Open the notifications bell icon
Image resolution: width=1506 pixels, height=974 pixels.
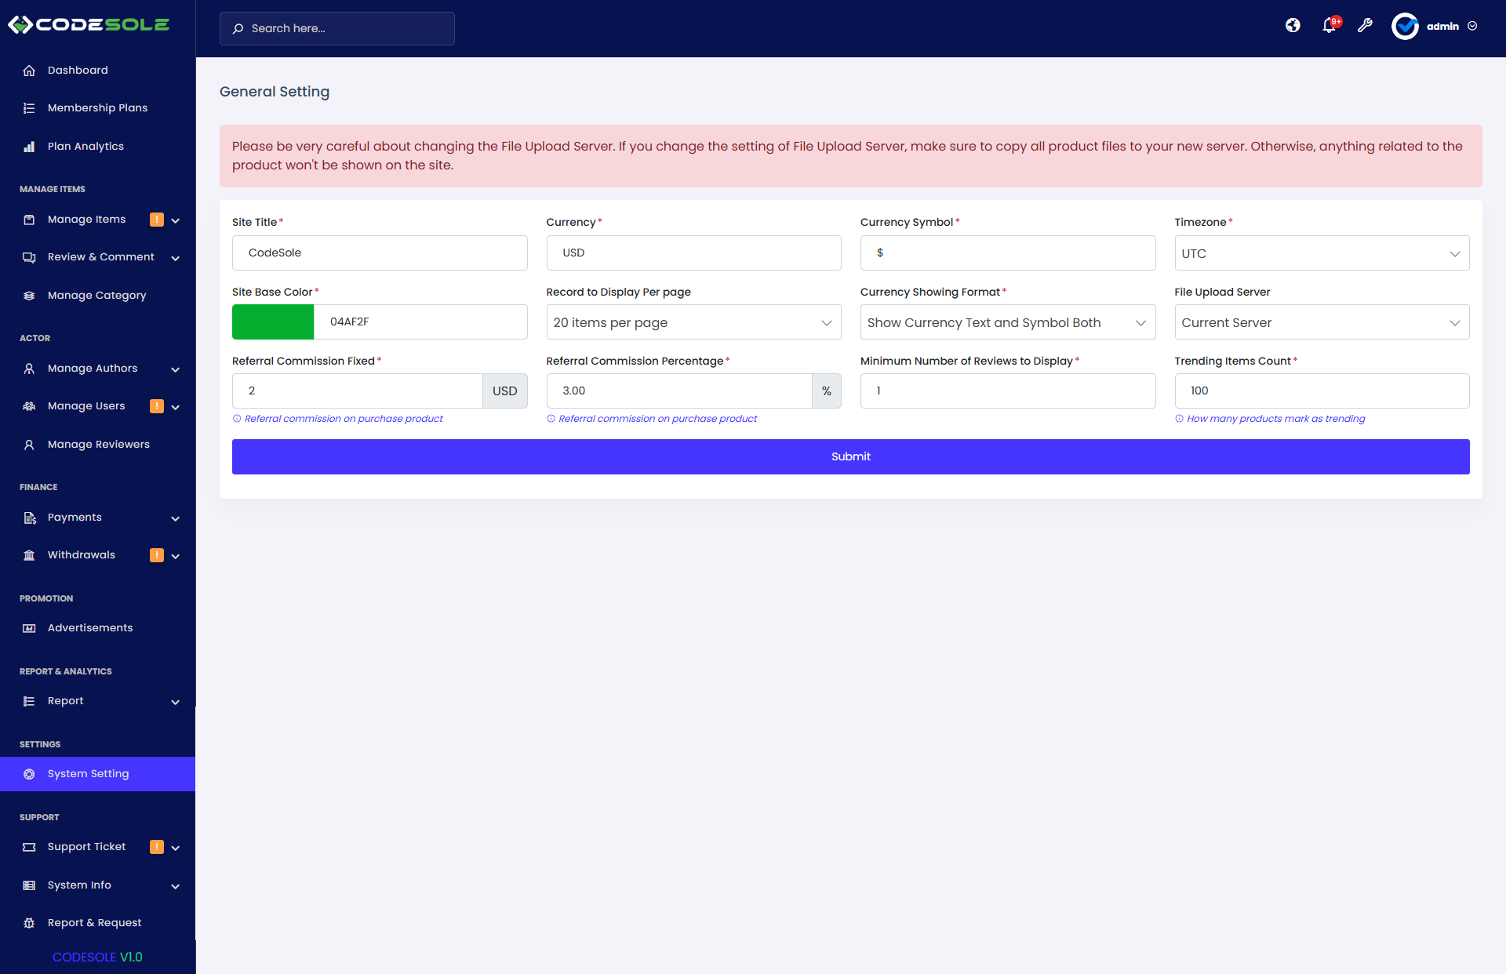coord(1329,26)
